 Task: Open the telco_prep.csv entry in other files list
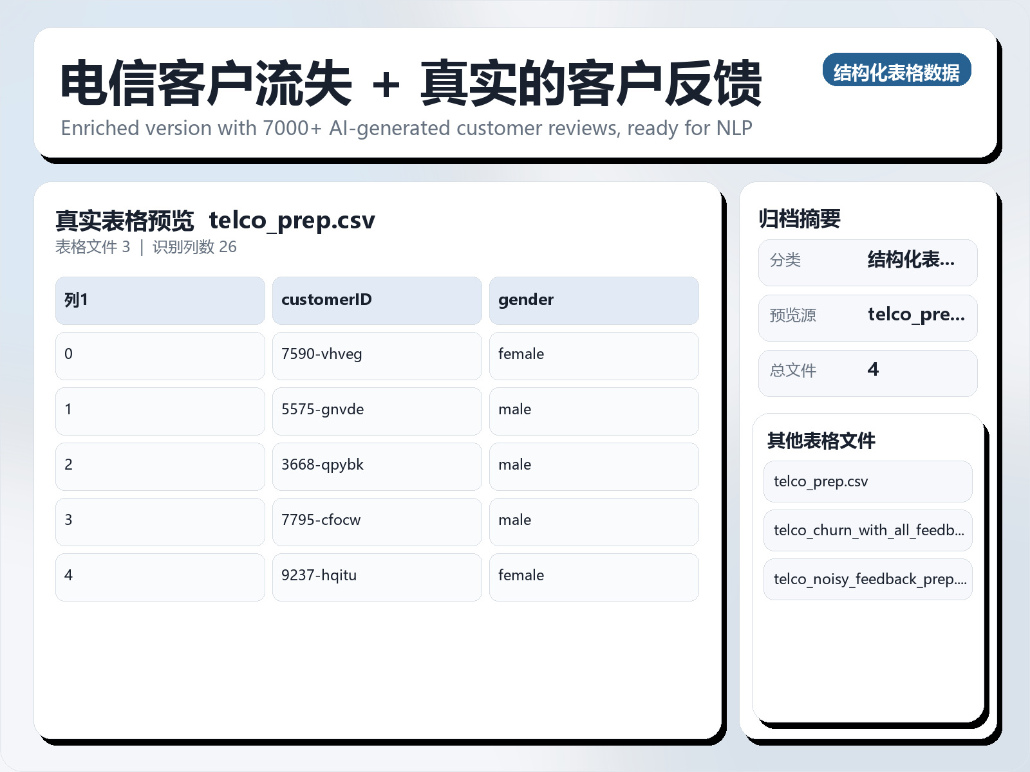pyautogui.click(x=867, y=481)
